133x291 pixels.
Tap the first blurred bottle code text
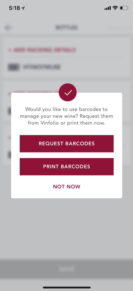pos(41,67)
